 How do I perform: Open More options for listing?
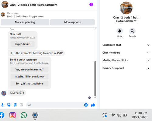click(72, 22)
